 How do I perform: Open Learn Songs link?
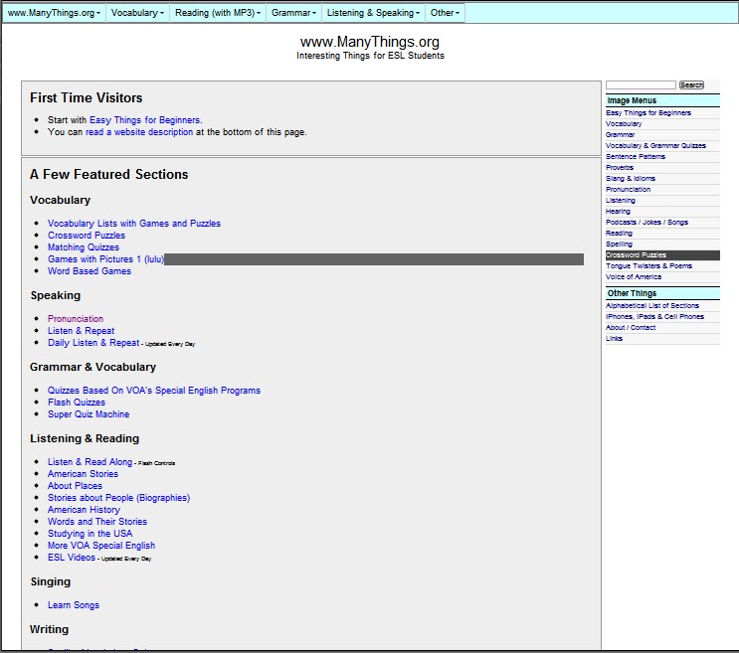(73, 605)
